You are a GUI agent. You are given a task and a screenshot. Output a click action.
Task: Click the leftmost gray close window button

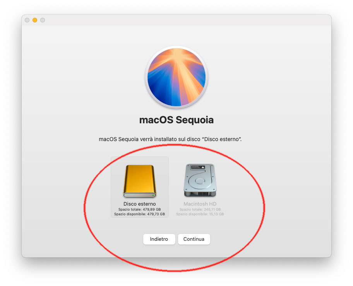27,20
